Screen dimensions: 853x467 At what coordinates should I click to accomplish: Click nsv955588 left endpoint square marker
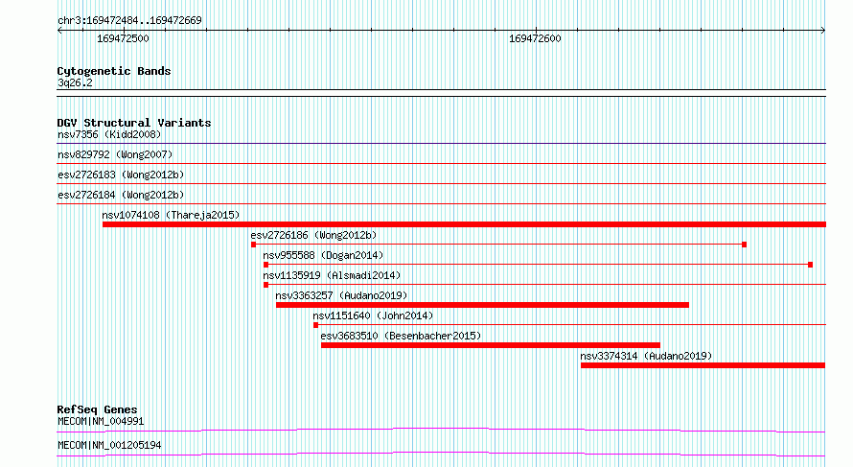click(266, 265)
